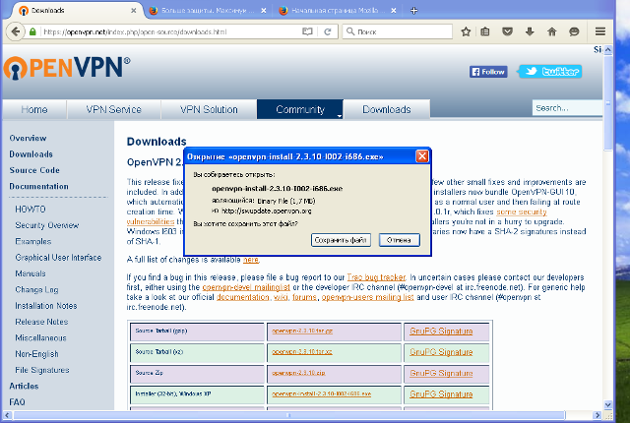The height and width of the screenshot is (423, 630).
Task: Select the Home navigation tab
Action: pyautogui.click(x=34, y=109)
